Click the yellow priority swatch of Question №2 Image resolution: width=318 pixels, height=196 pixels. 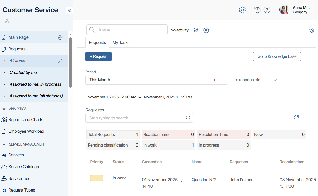coord(97,178)
